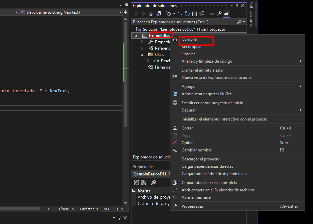Open the search options dropdown arrow
This screenshot has width=313, height=224.
click(244, 22)
